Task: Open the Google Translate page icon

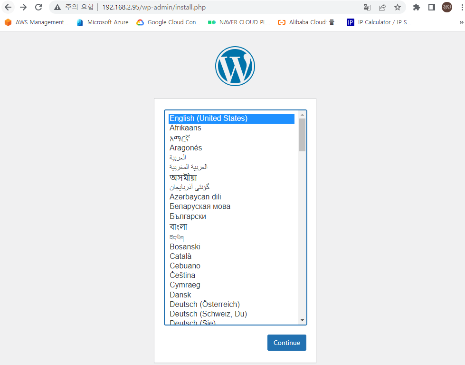Action: [367, 7]
